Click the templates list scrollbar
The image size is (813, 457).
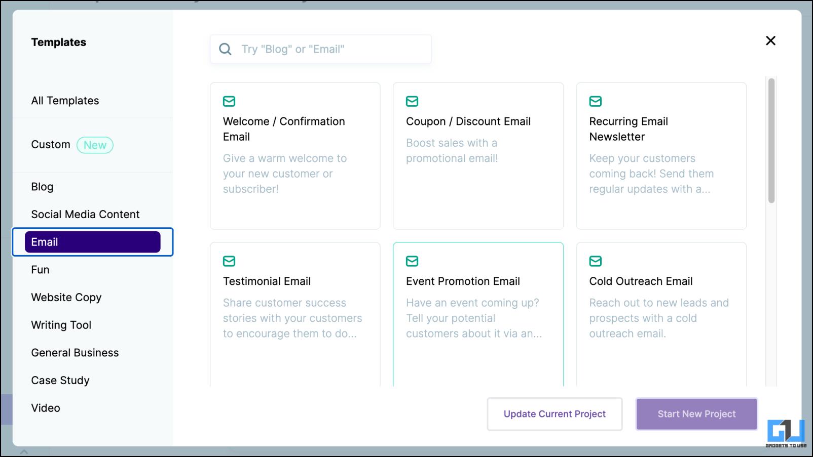tap(771, 141)
